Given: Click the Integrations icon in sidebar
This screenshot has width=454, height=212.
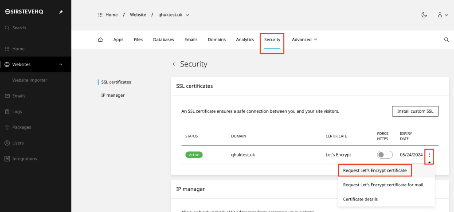Looking at the screenshot, I should 7,159.
